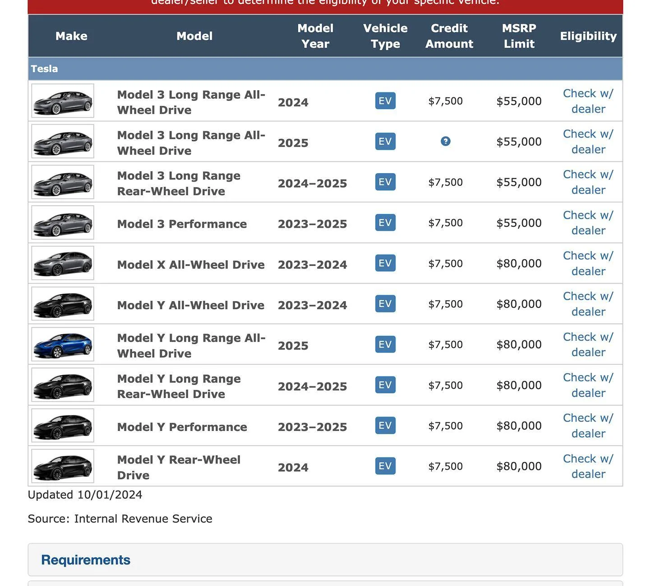The height and width of the screenshot is (586, 650).
Task: Select 'Model X All-Wheel Drive' model name
Action: 191,265
